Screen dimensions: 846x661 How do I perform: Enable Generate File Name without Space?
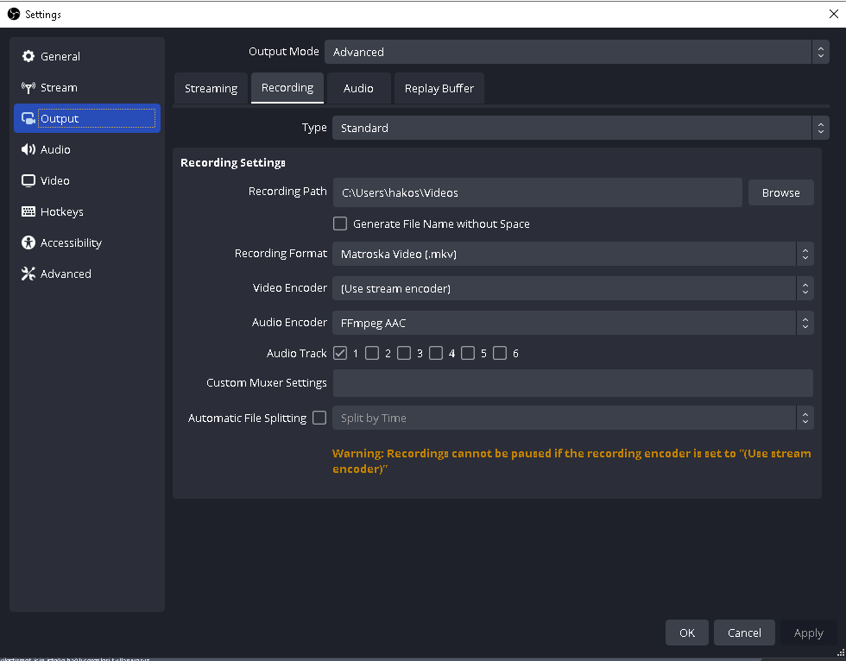[340, 224]
